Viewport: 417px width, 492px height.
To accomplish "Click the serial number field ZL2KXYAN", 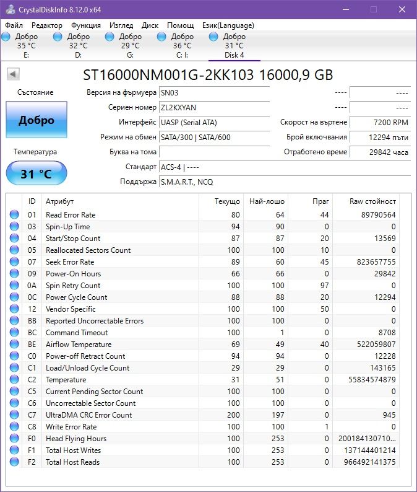I will click(214, 108).
